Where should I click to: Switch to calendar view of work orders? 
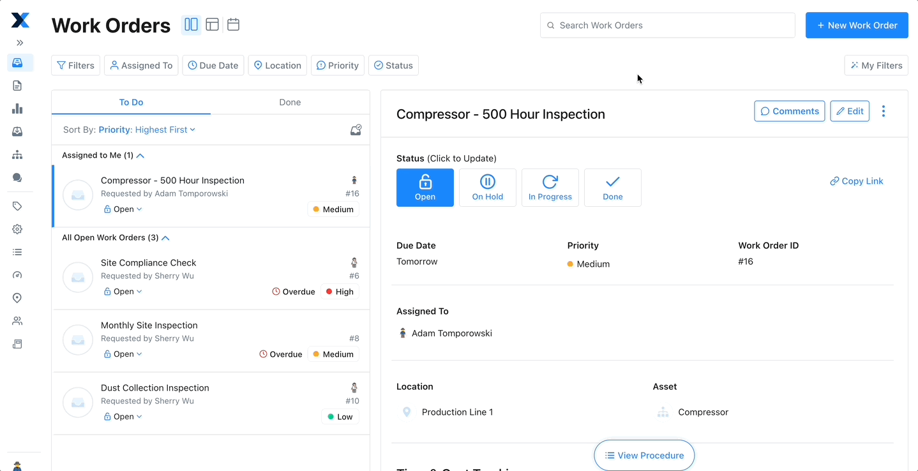(x=232, y=24)
